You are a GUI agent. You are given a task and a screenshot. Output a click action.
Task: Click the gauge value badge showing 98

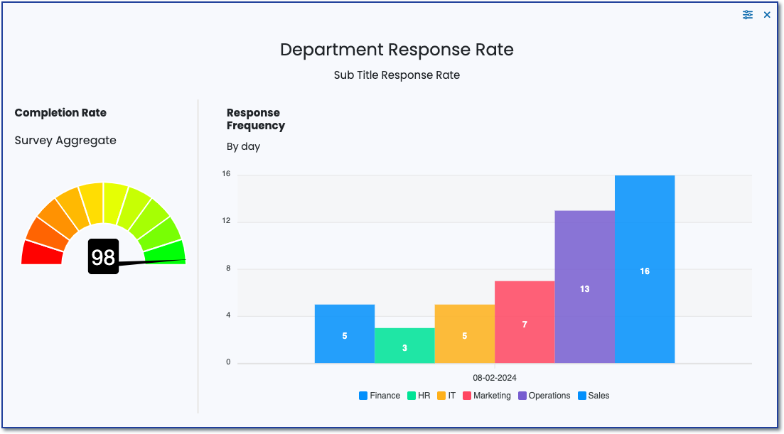coord(103,256)
